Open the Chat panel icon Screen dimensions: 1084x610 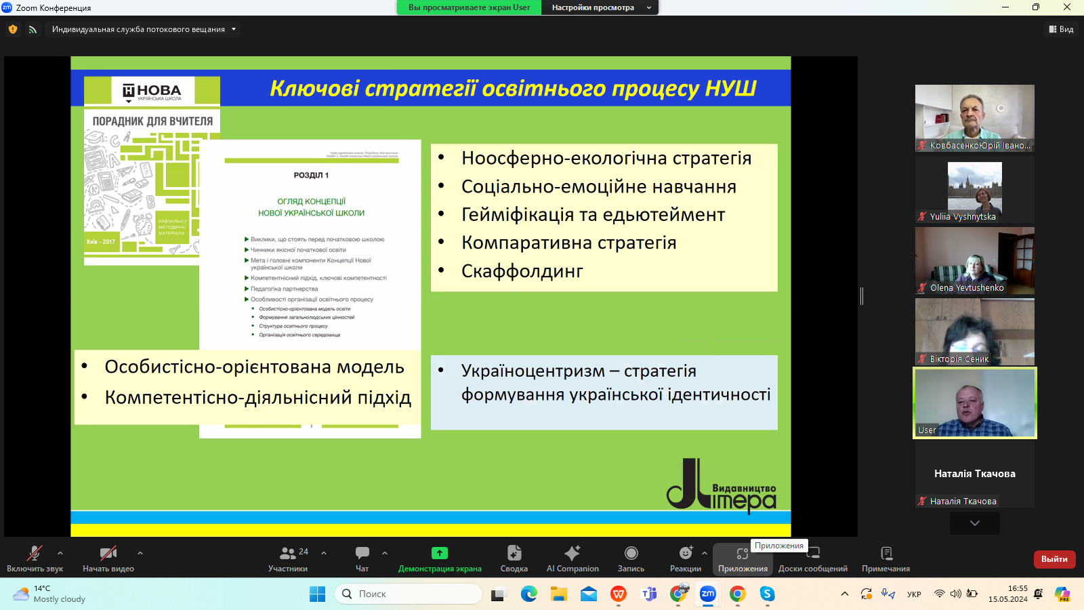coord(362,554)
